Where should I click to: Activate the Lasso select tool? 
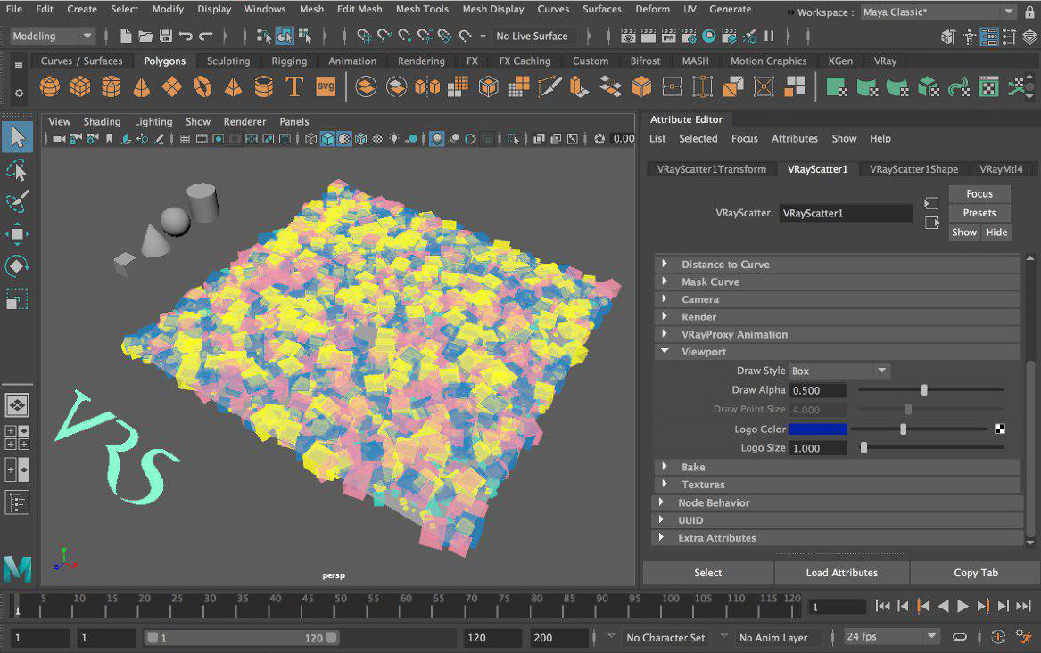click(17, 170)
